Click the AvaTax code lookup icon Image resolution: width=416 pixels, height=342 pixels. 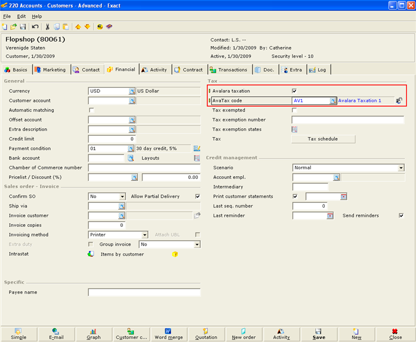[x=333, y=101]
